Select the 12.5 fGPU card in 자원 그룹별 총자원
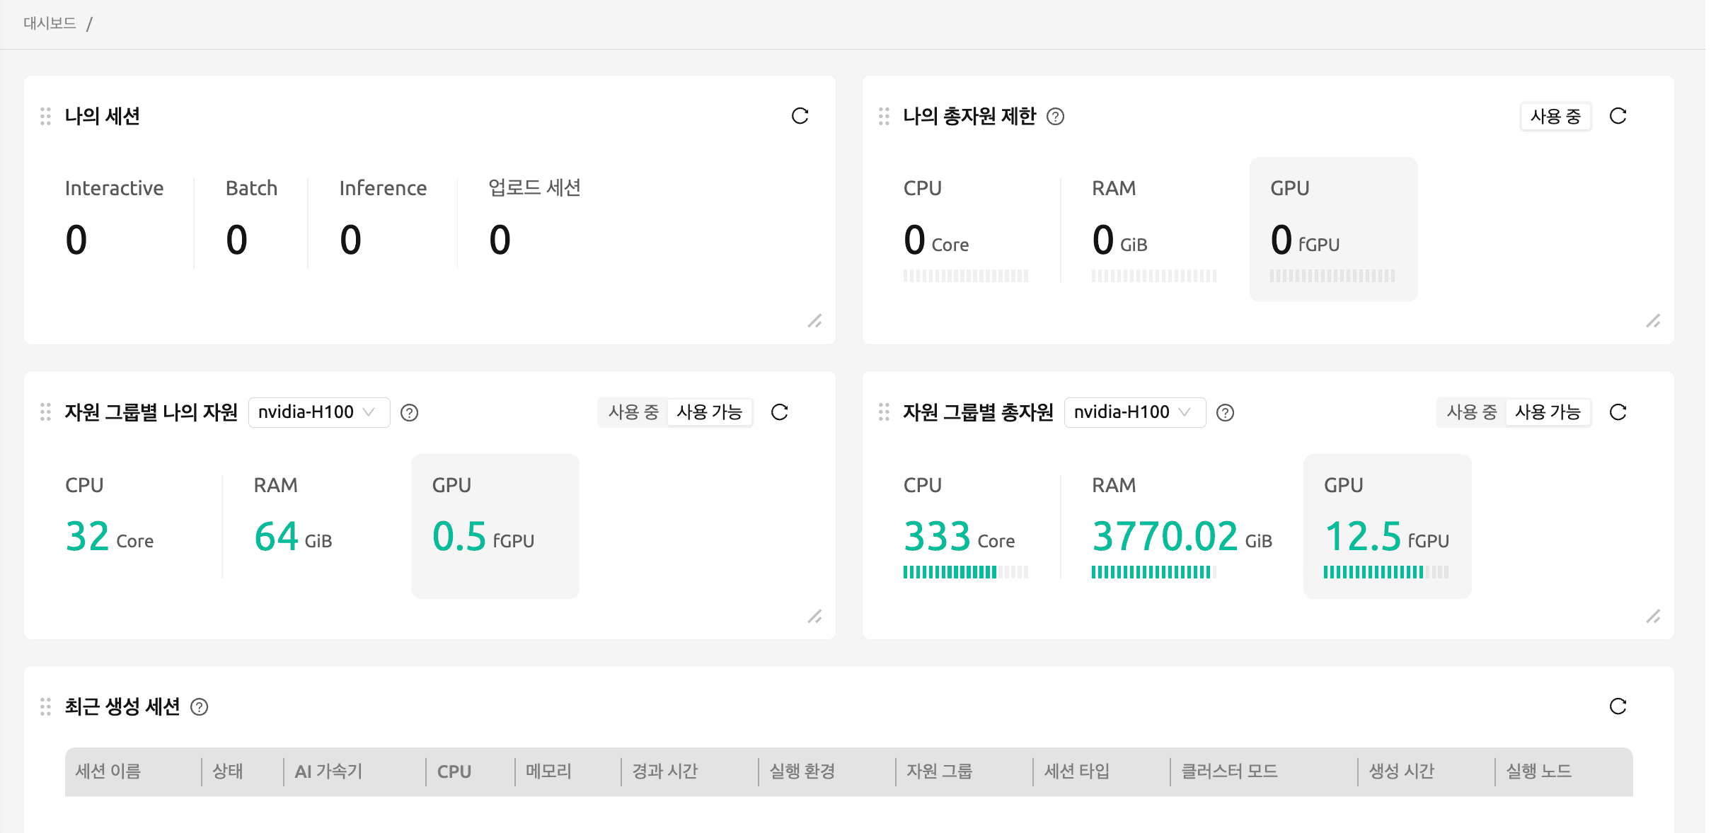The width and height of the screenshot is (1711, 833). (x=1387, y=526)
